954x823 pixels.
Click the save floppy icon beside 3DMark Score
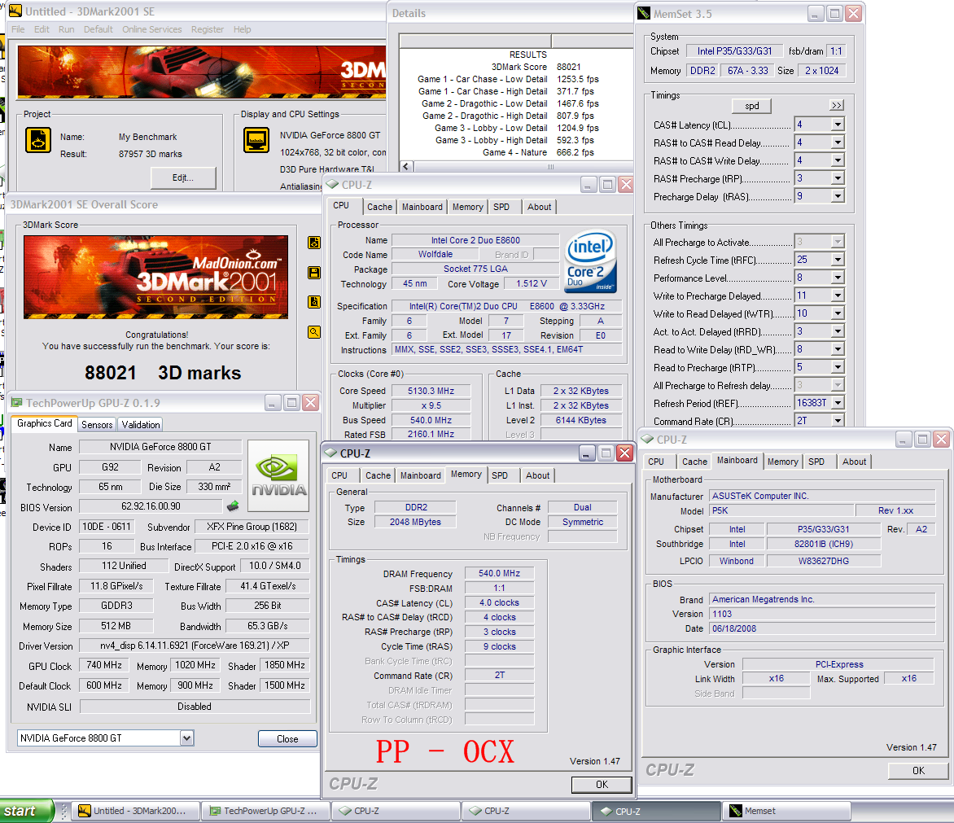point(314,273)
